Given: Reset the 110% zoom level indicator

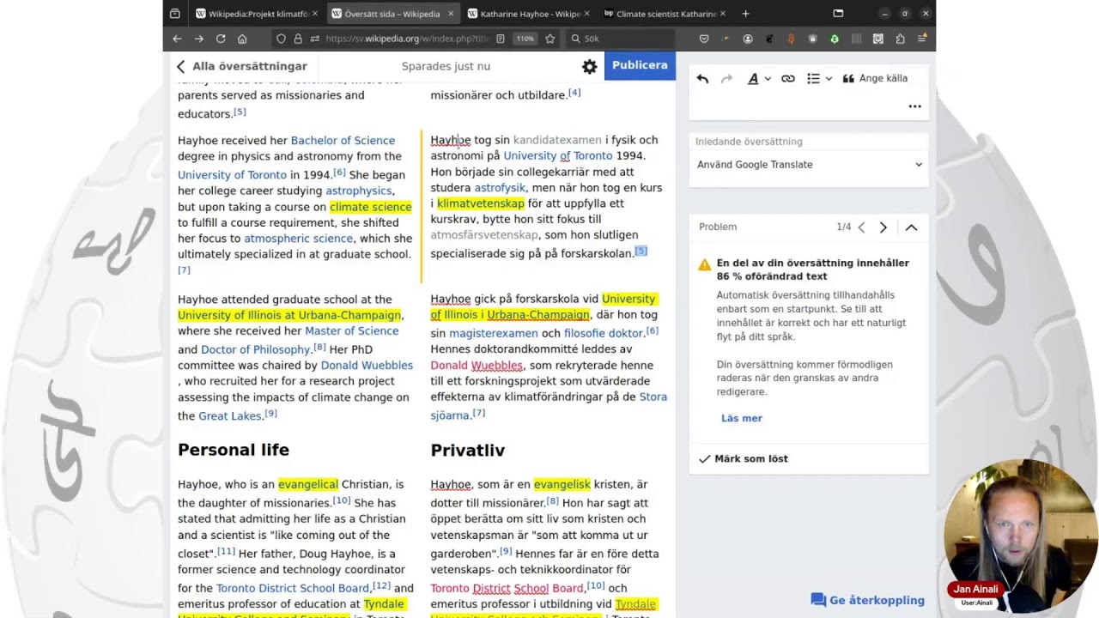Looking at the screenshot, I should tap(525, 39).
